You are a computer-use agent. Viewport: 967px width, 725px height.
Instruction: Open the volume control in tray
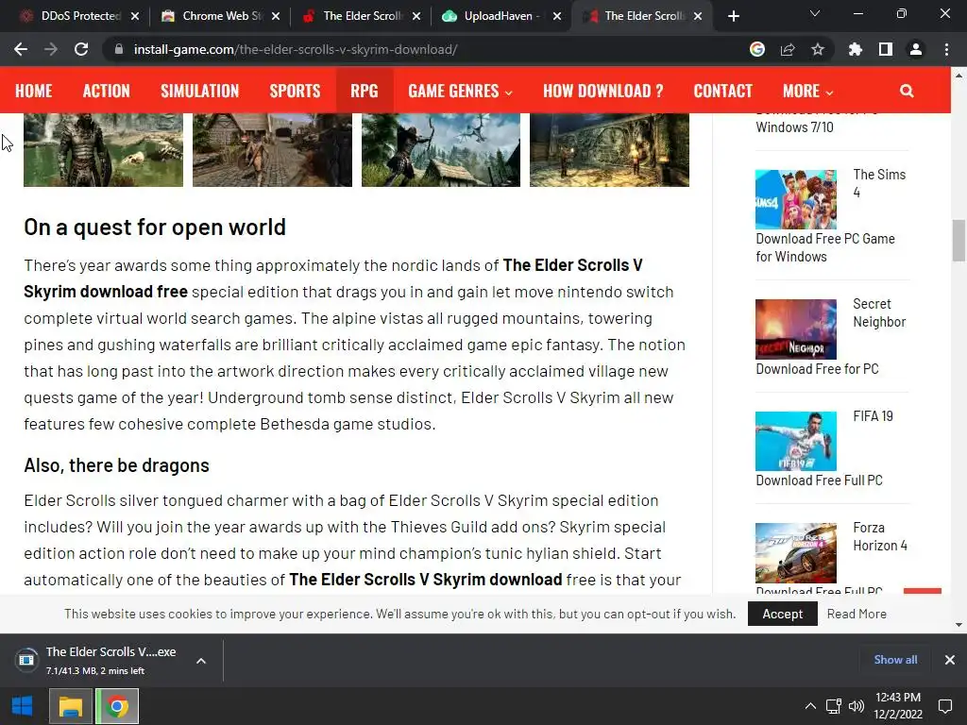(856, 706)
